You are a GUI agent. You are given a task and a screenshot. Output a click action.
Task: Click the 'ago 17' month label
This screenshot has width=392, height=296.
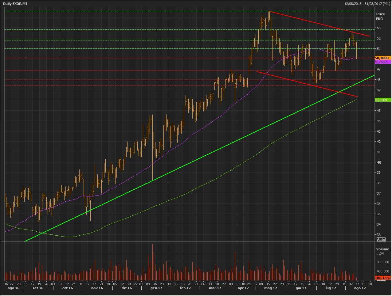[x=360, y=288]
